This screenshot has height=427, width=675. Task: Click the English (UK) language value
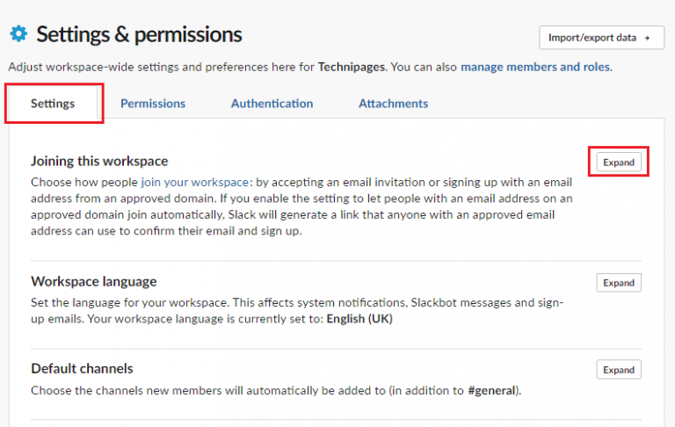click(359, 319)
